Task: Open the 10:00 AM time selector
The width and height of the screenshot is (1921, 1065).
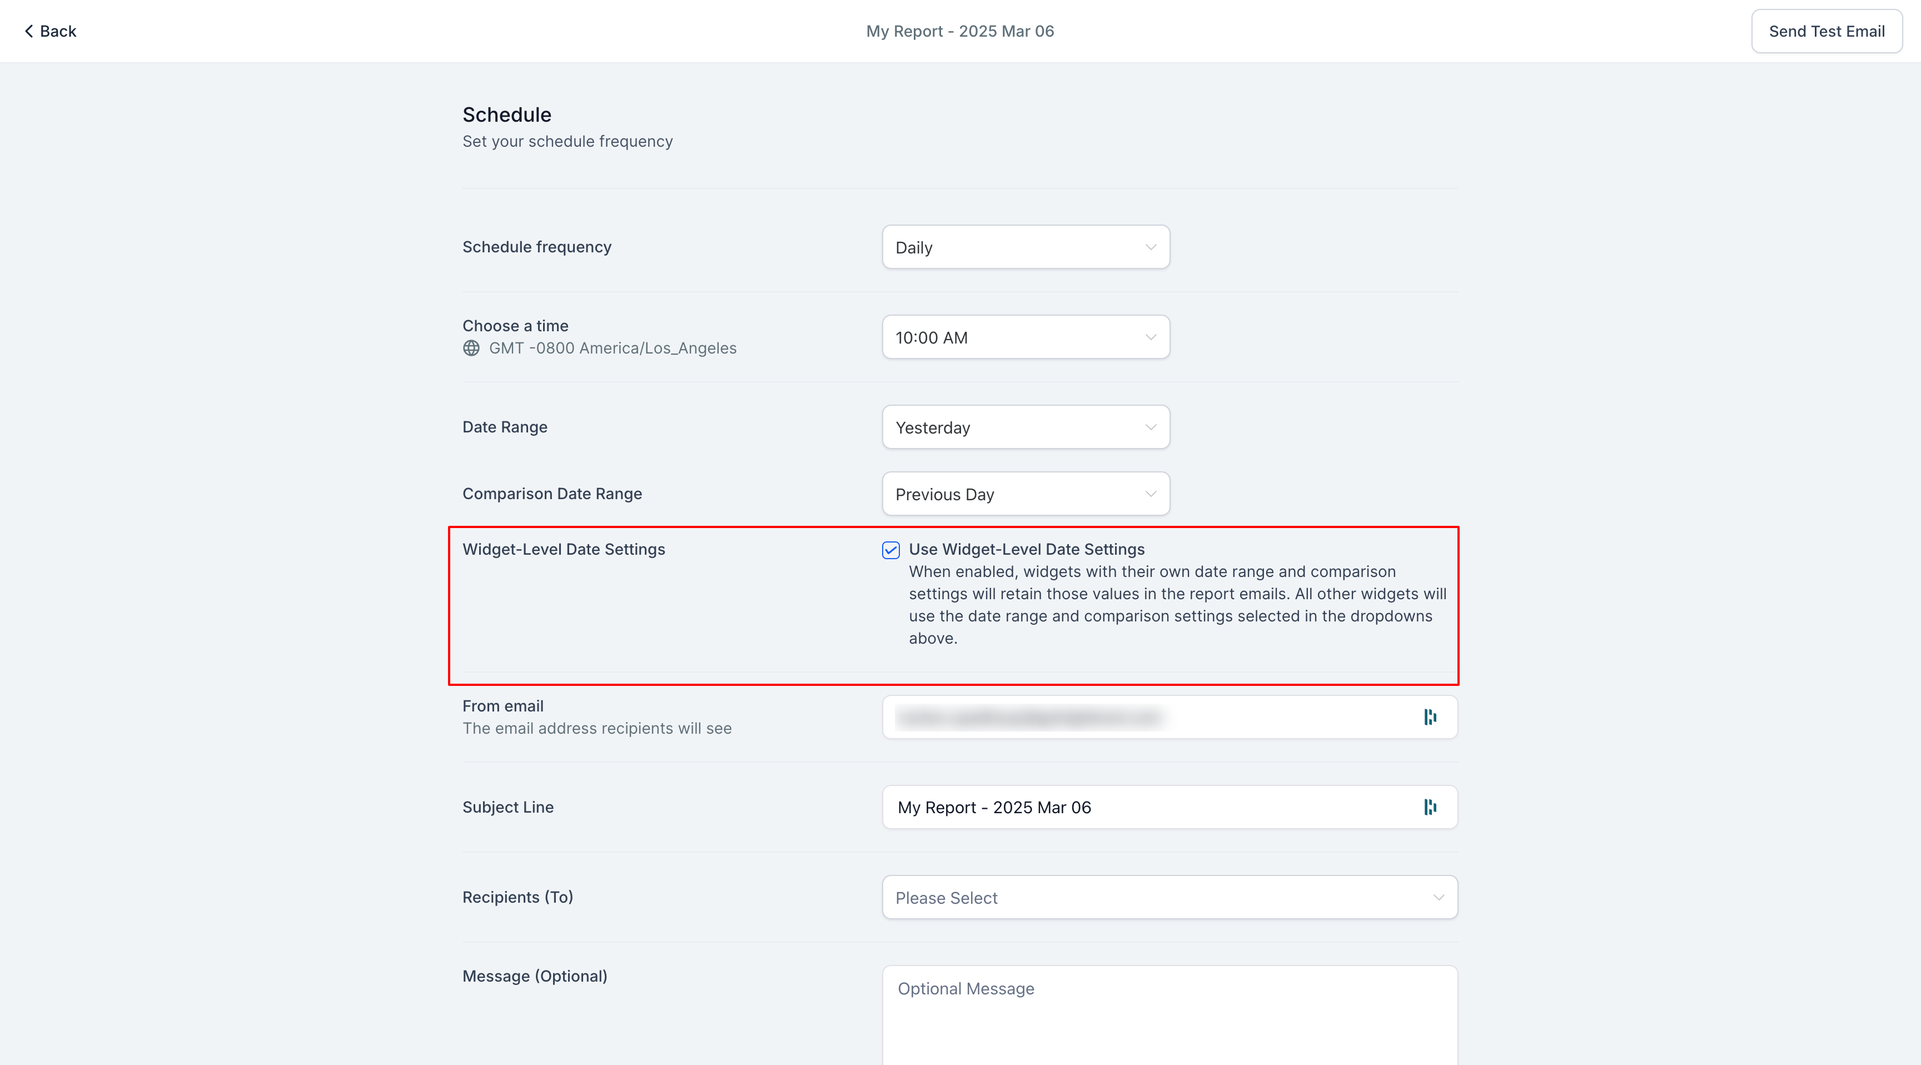Action: coord(1026,337)
